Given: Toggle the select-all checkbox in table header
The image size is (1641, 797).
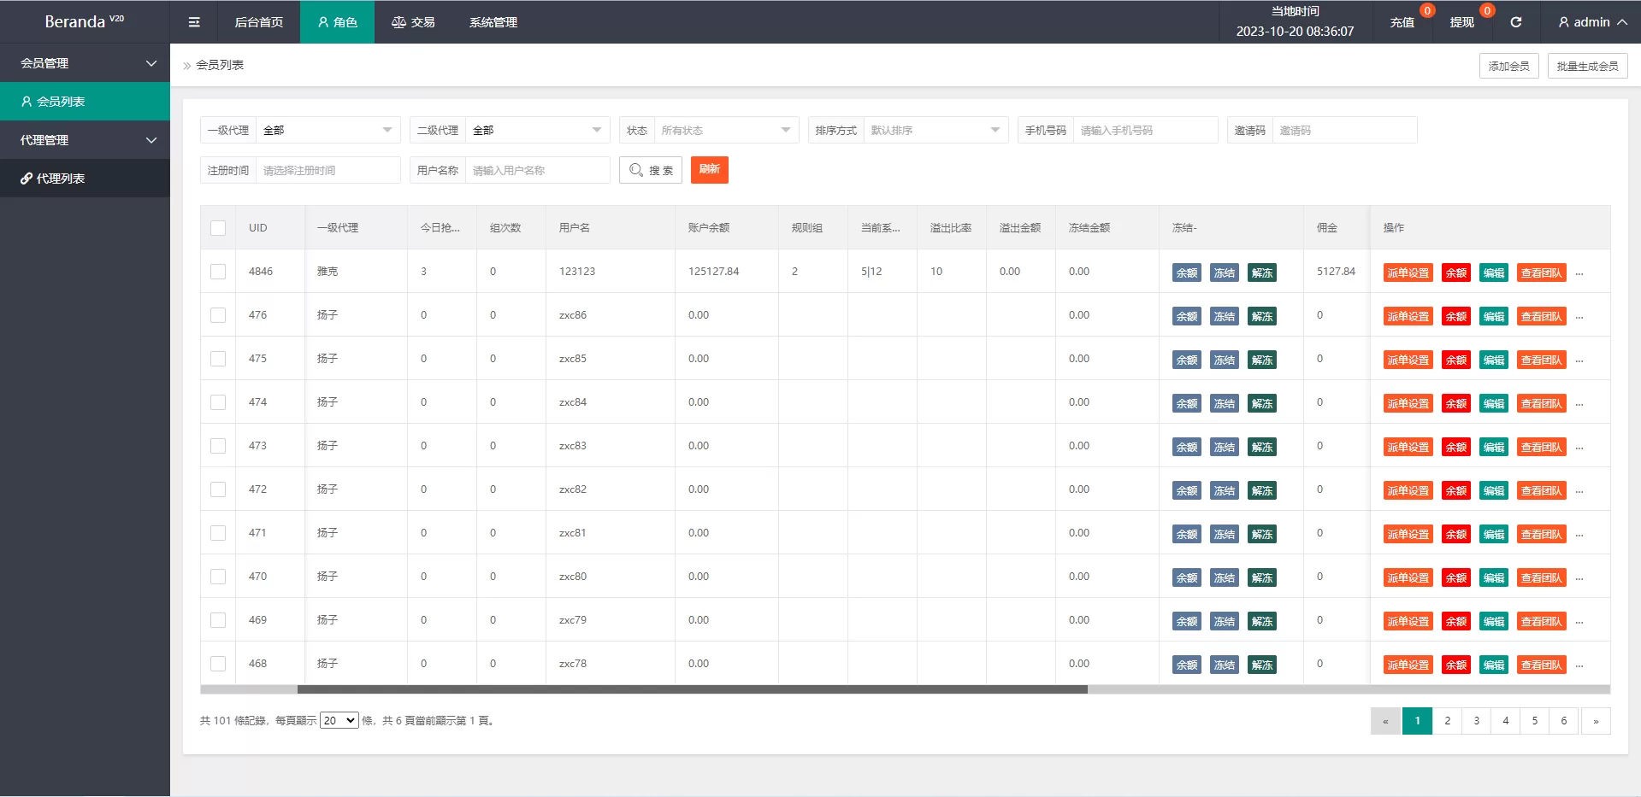Looking at the screenshot, I should pyautogui.click(x=218, y=228).
